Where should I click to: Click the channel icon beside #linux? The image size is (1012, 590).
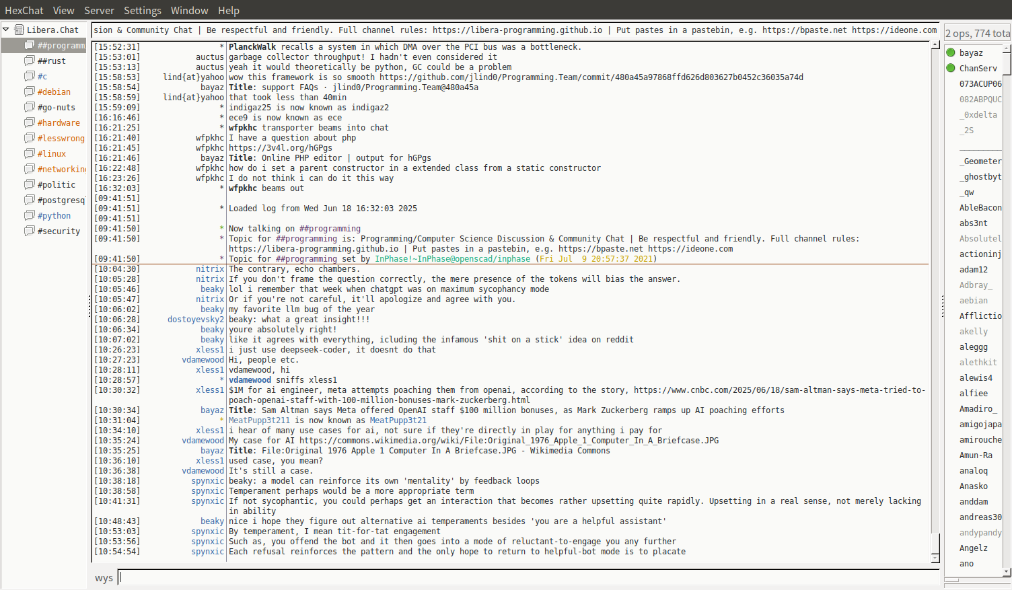[29, 153]
